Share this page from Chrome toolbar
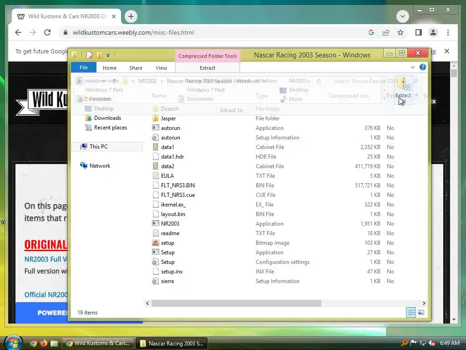 [x=386, y=32]
